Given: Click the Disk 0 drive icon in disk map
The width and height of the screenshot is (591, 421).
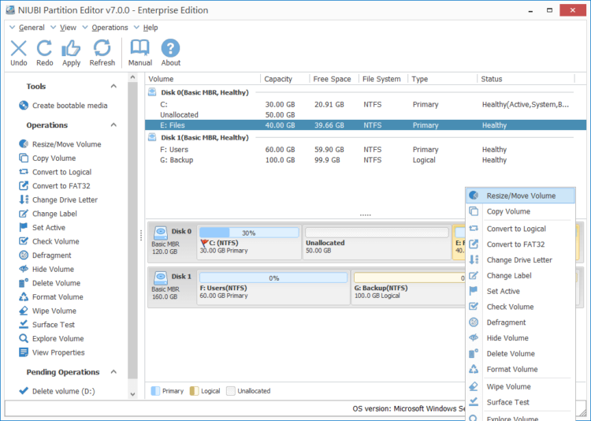Looking at the screenshot, I should coord(161,233).
